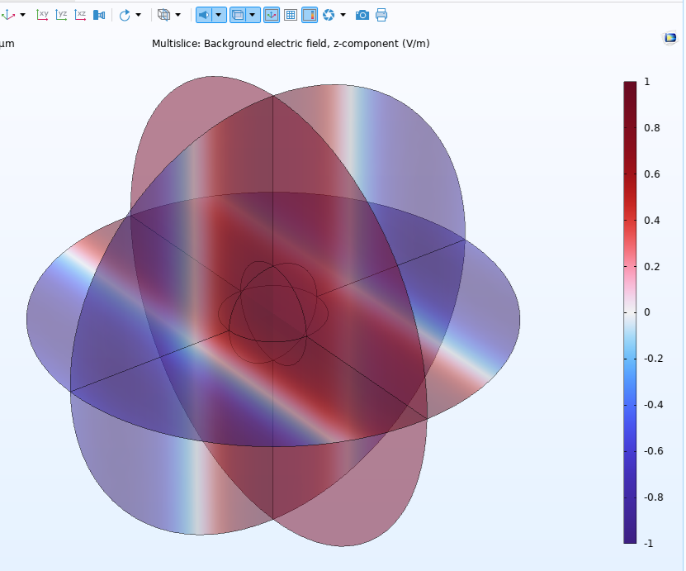The height and width of the screenshot is (571, 686).
Task: Expand the transparency box dropdown arrow
Action: tap(253, 15)
